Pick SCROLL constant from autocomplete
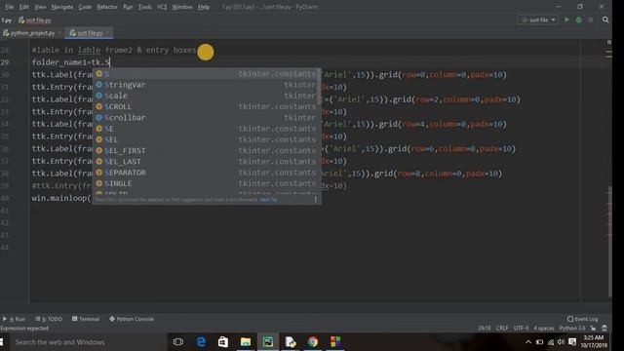The width and height of the screenshot is (624, 351). (x=206, y=106)
